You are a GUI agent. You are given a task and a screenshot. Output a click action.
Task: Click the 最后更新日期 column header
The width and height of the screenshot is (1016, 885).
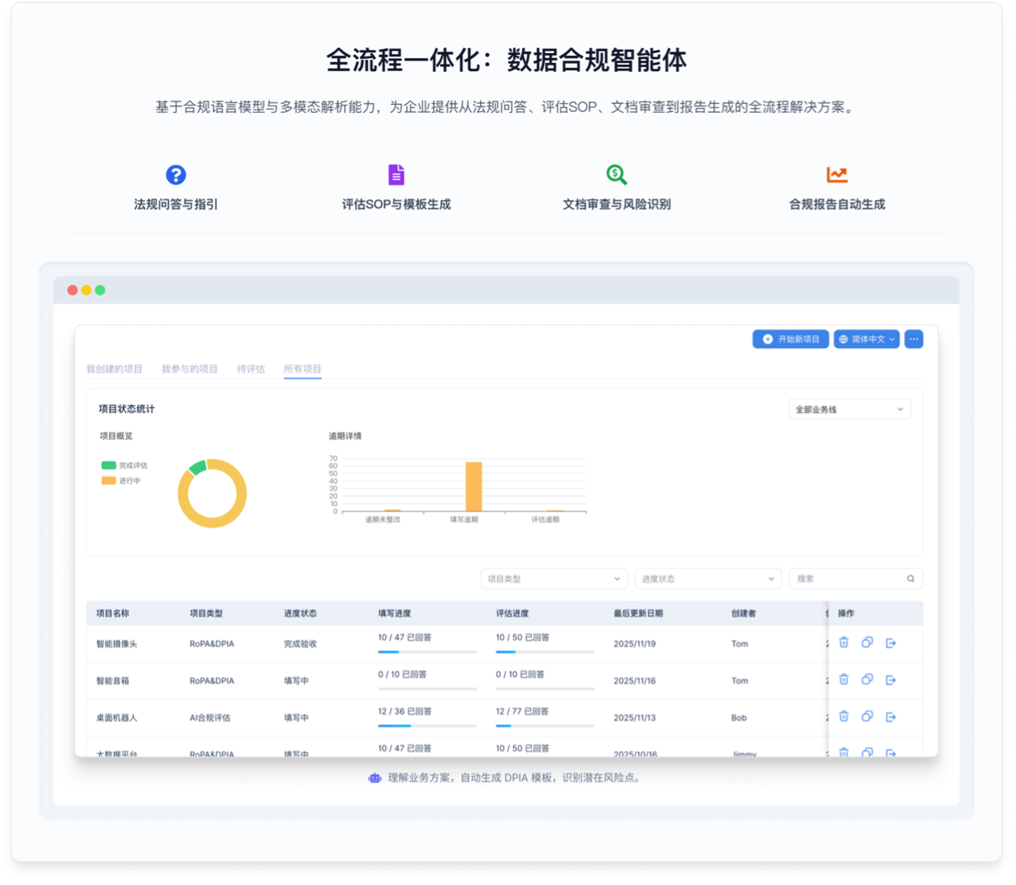click(x=638, y=613)
